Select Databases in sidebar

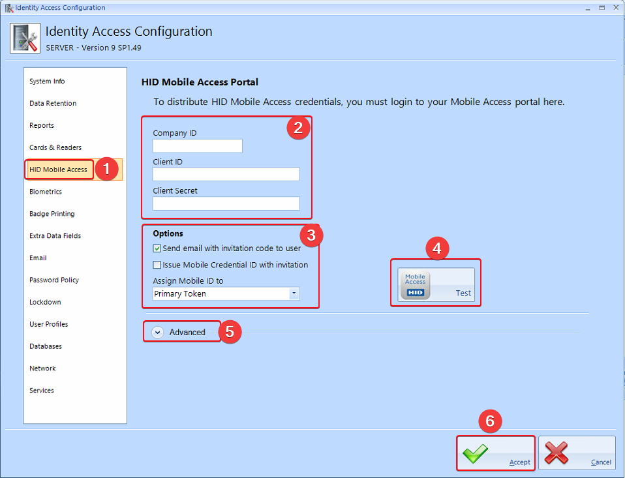pyautogui.click(x=46, y=346)
